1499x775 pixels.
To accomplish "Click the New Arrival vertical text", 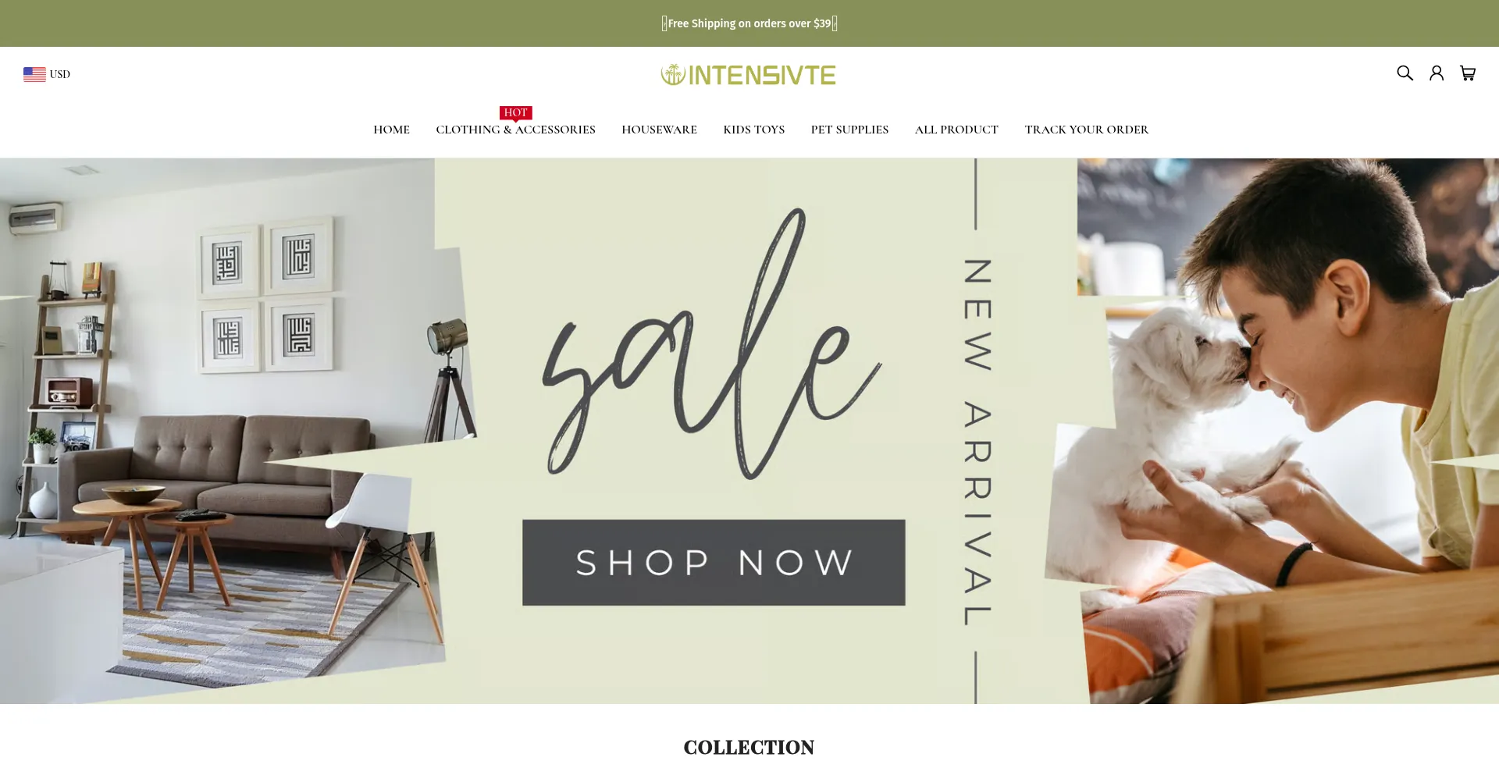I will pyautogui.click(x=977, y=442).
